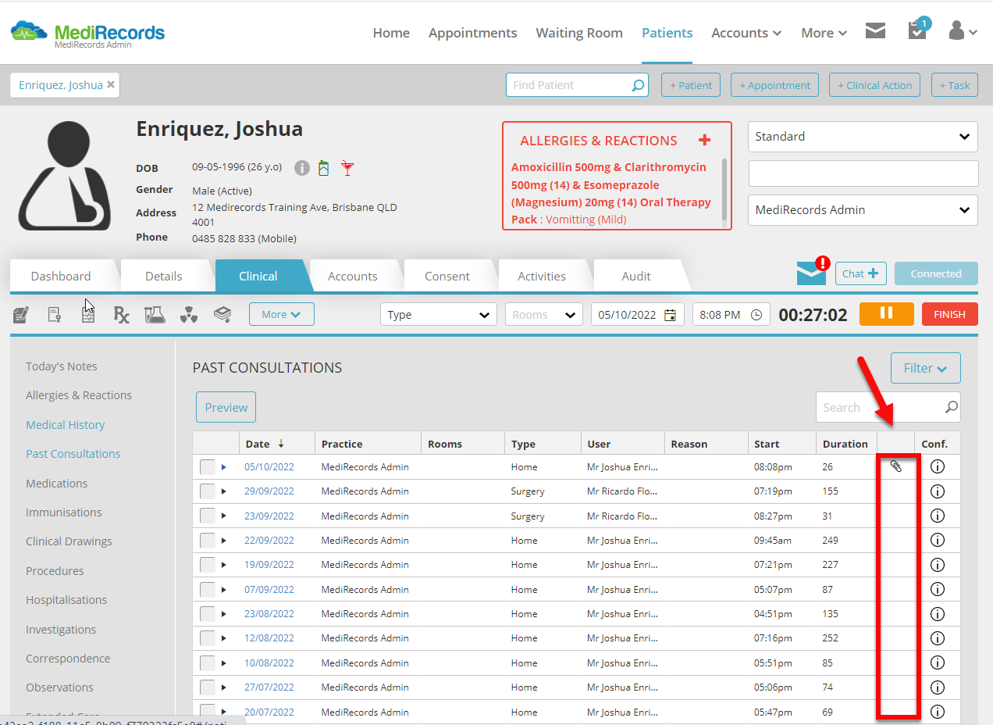Open the consultation Type dropdown
The height and width of the screenshot is (725, 993).
click(439, 315)
